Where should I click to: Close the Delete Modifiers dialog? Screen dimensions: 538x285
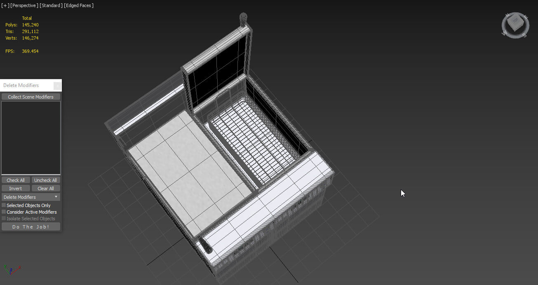click(57, 85)
